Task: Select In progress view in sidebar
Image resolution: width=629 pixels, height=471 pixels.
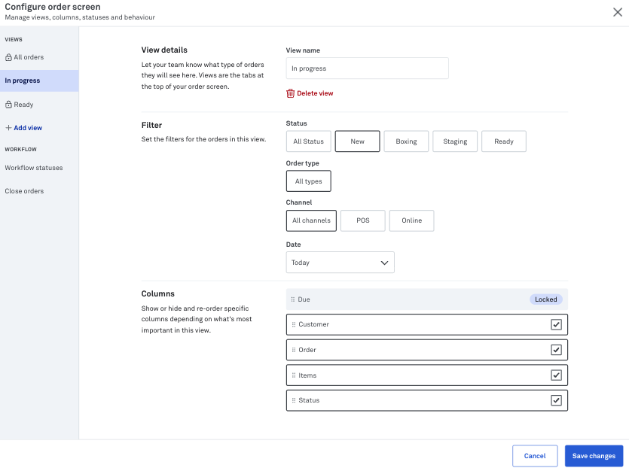Action: point(39,81)
